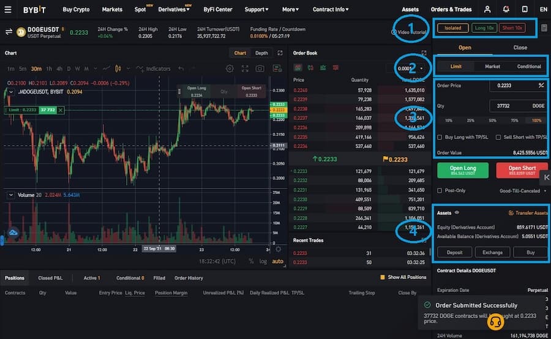Tick the Post-Only checkbox
The image size is (551, 339).
tap(440, 191)
